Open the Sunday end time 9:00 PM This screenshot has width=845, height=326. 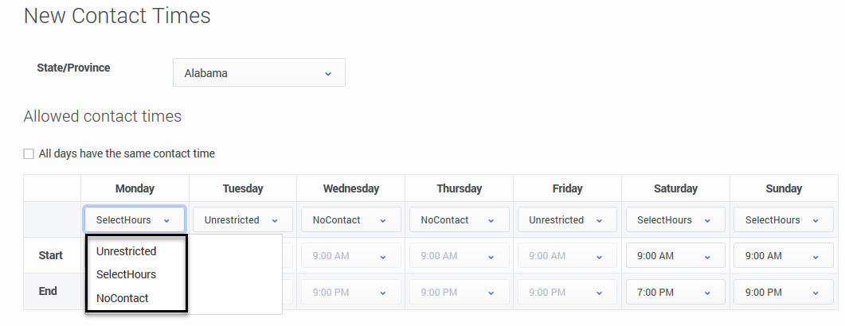pyautogui.click(x=783, y=292)
